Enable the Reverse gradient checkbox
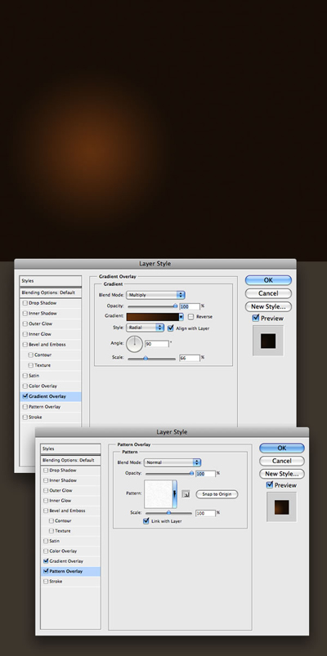 tap(191, 317)
